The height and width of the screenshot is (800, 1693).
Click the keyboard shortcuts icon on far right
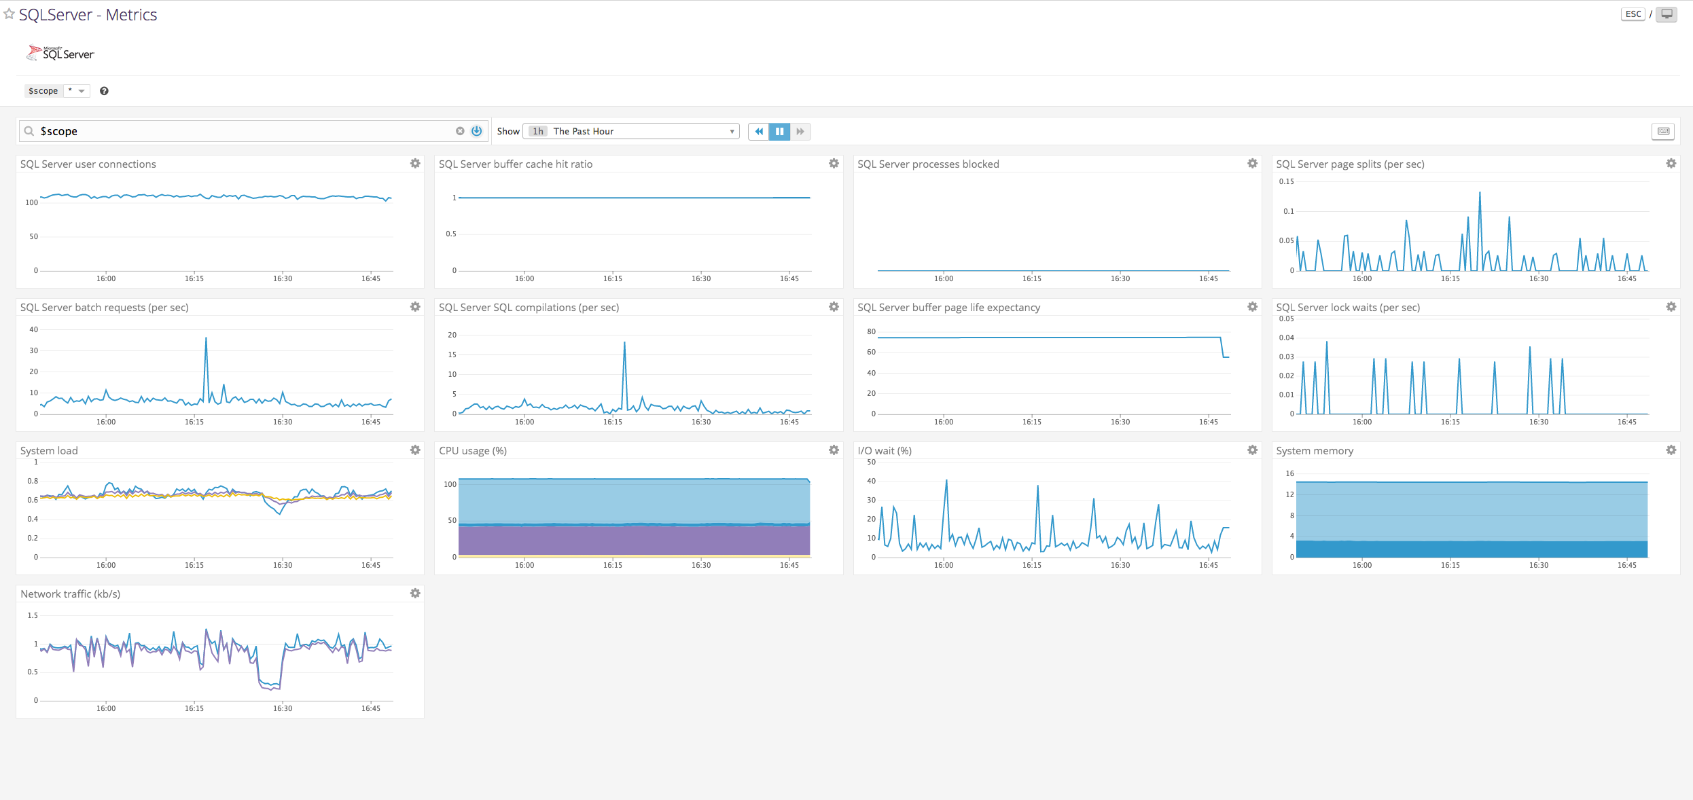coord(1663,131)
